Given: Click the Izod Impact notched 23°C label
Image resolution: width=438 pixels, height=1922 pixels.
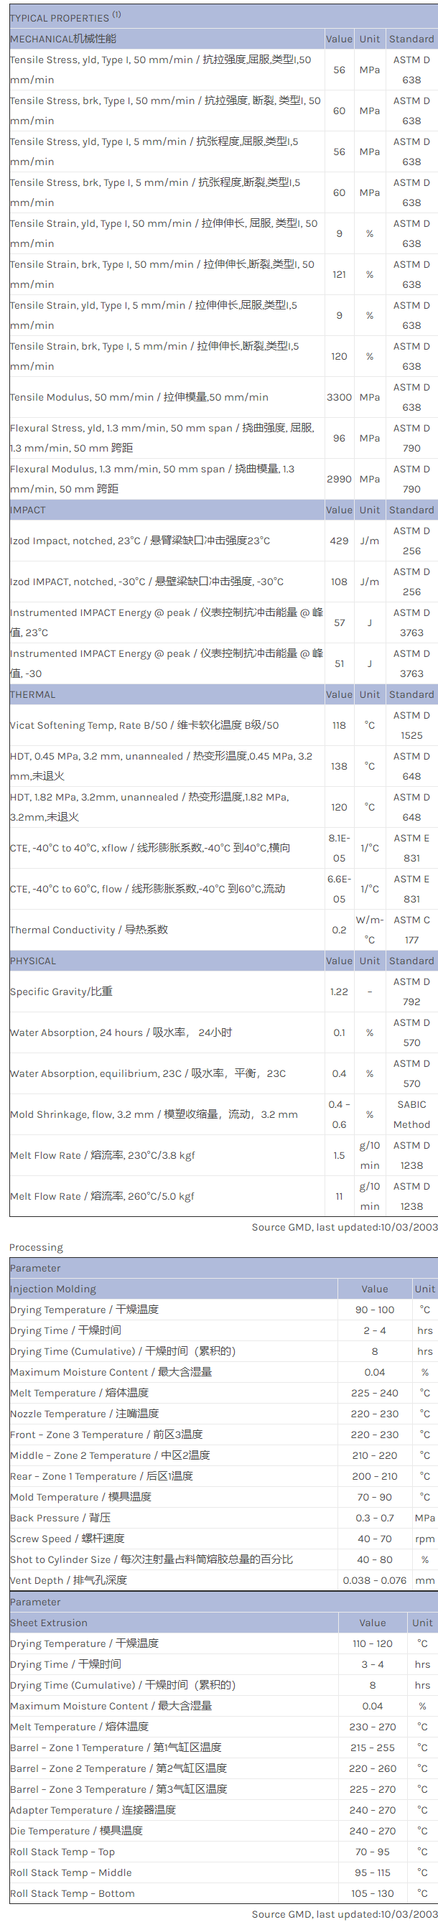Looking at the screenshot, I should point(139,541).
